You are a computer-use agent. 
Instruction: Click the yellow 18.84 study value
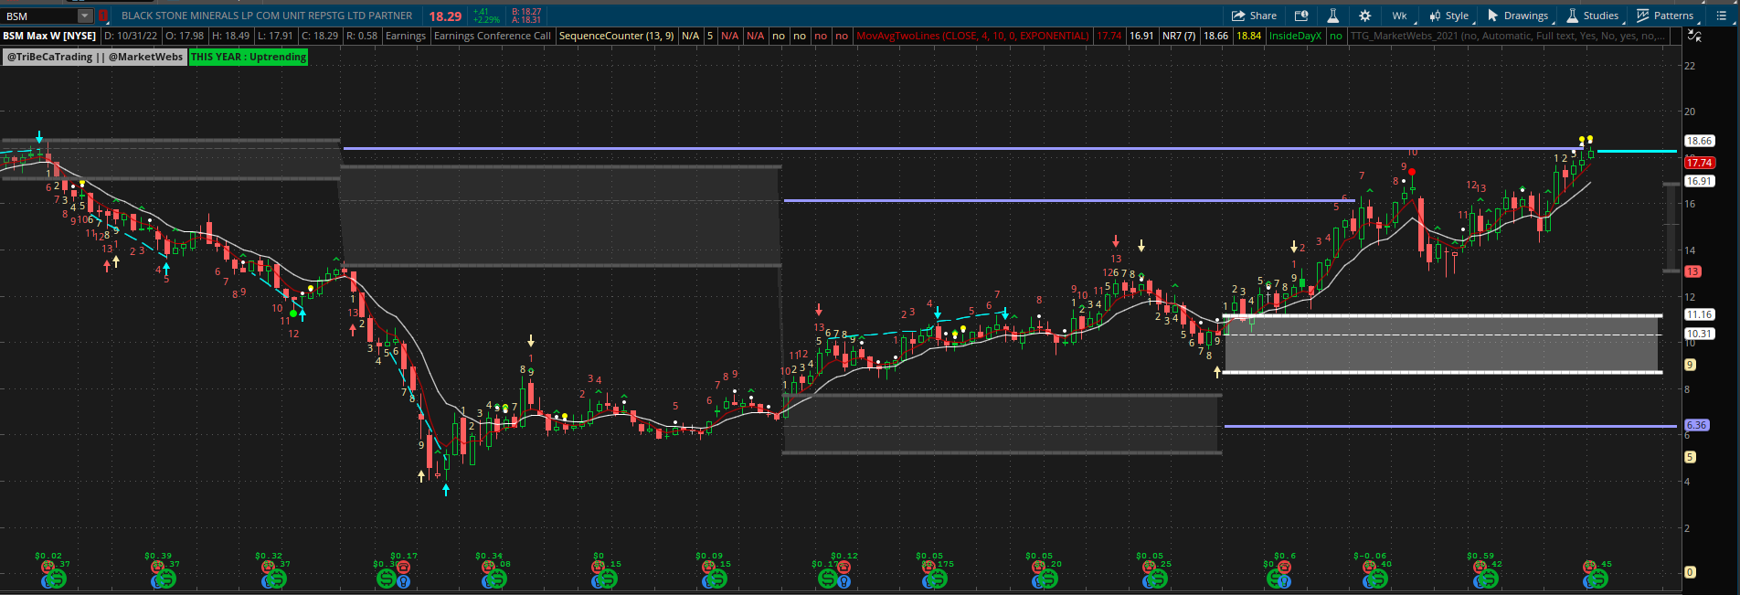click(1248, 36)
